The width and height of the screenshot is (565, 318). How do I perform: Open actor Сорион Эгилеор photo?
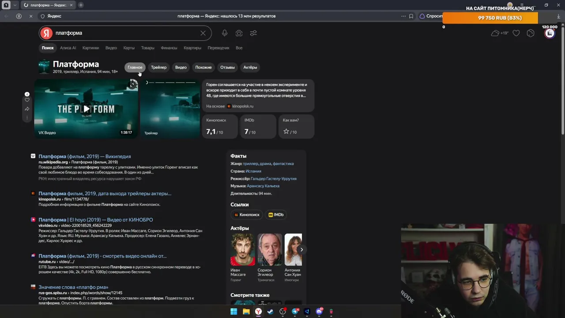click(270, 250)
